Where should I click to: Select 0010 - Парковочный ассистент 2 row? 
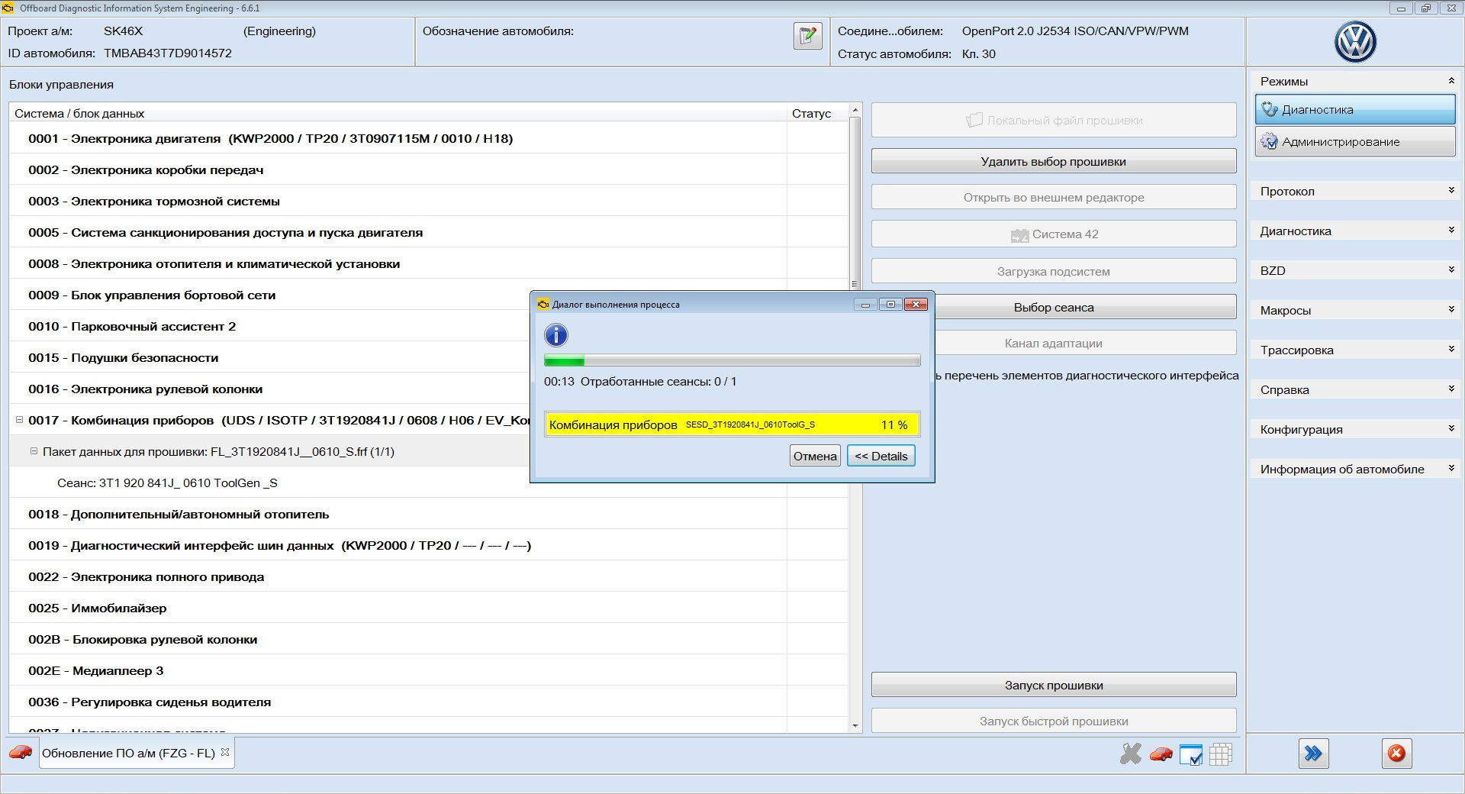[x=270, y=326]
